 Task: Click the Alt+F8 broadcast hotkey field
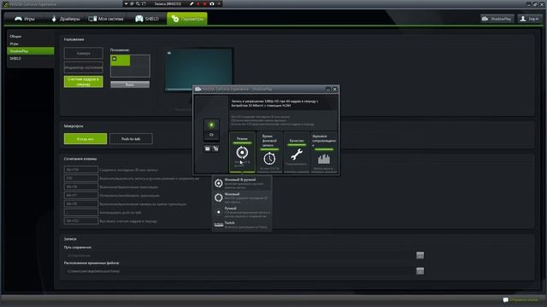click(81, 187)
